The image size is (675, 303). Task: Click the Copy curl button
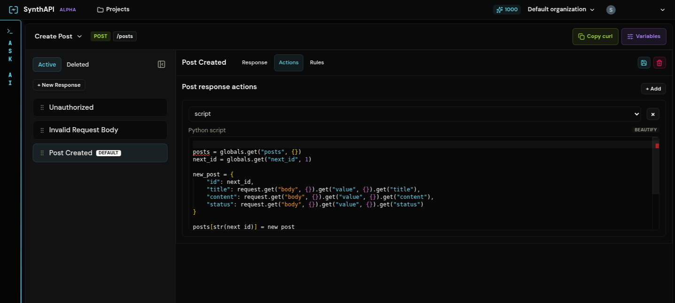595,36
